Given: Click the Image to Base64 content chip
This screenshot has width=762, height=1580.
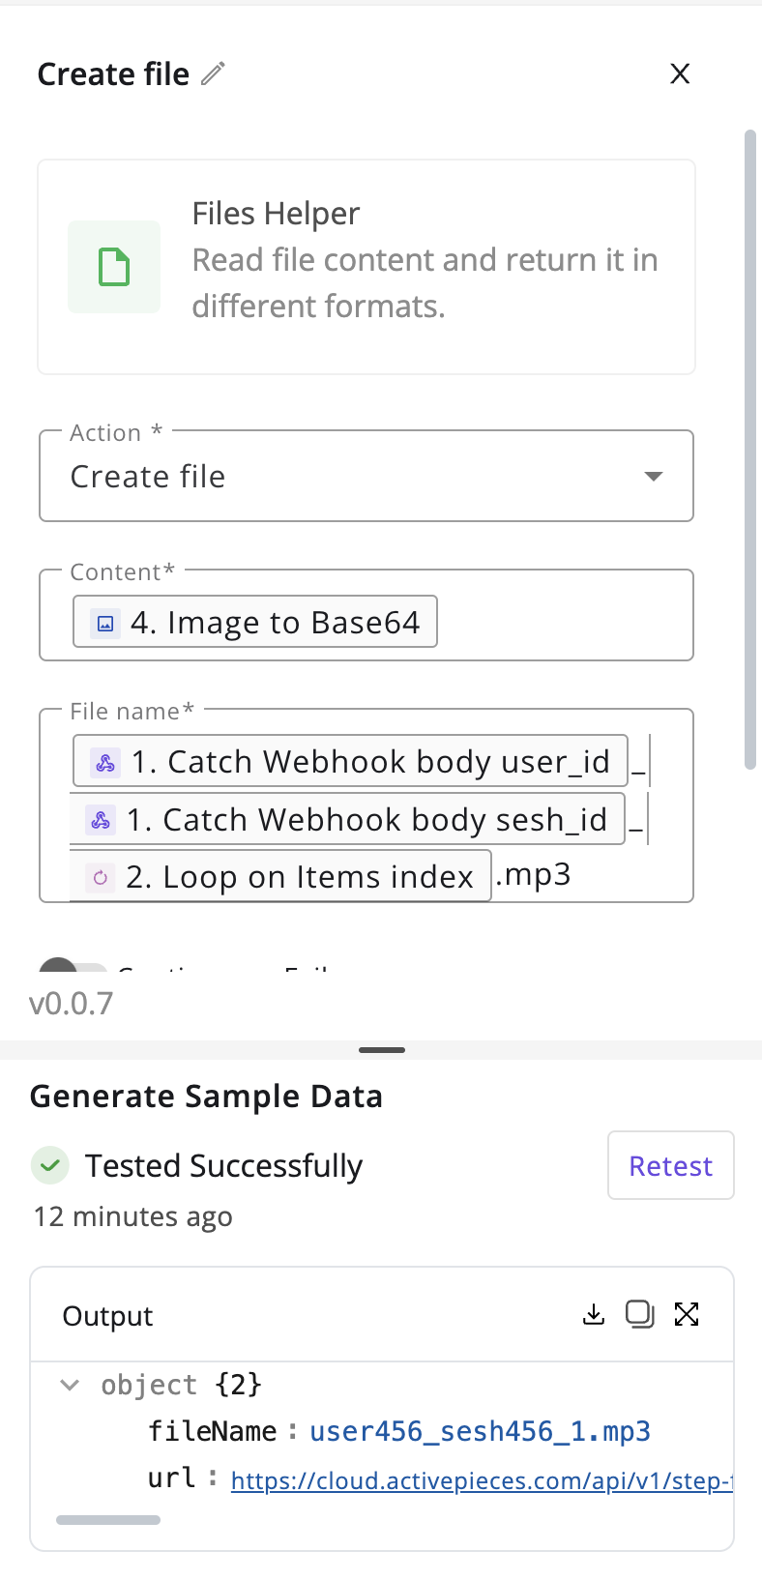Looking at the screenshot, I should (x=255, y=622).
